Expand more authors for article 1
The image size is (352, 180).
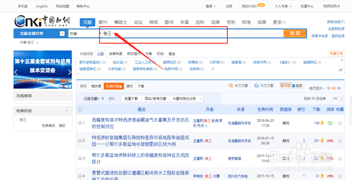pyautogui.click(x=206, y=126)
